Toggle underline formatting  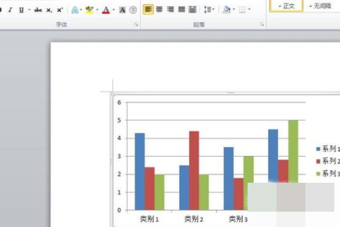click(x=22, y=10)
